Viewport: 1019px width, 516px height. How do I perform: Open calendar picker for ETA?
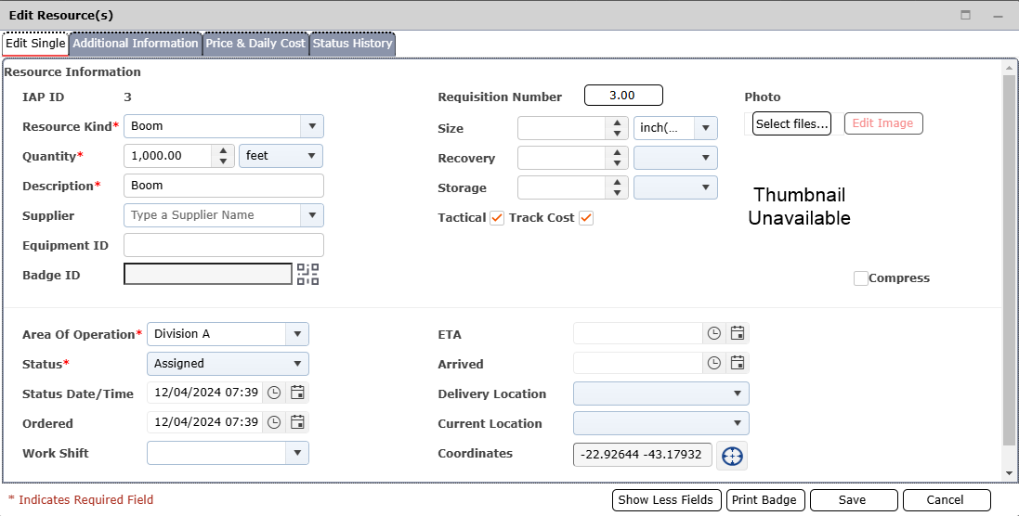[x=737, y=333]
